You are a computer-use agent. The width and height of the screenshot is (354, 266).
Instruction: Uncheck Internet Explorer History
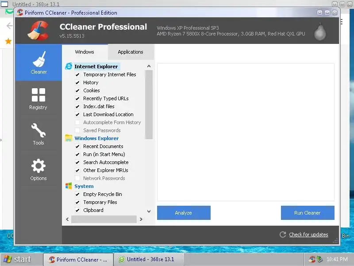click(77, 82)
